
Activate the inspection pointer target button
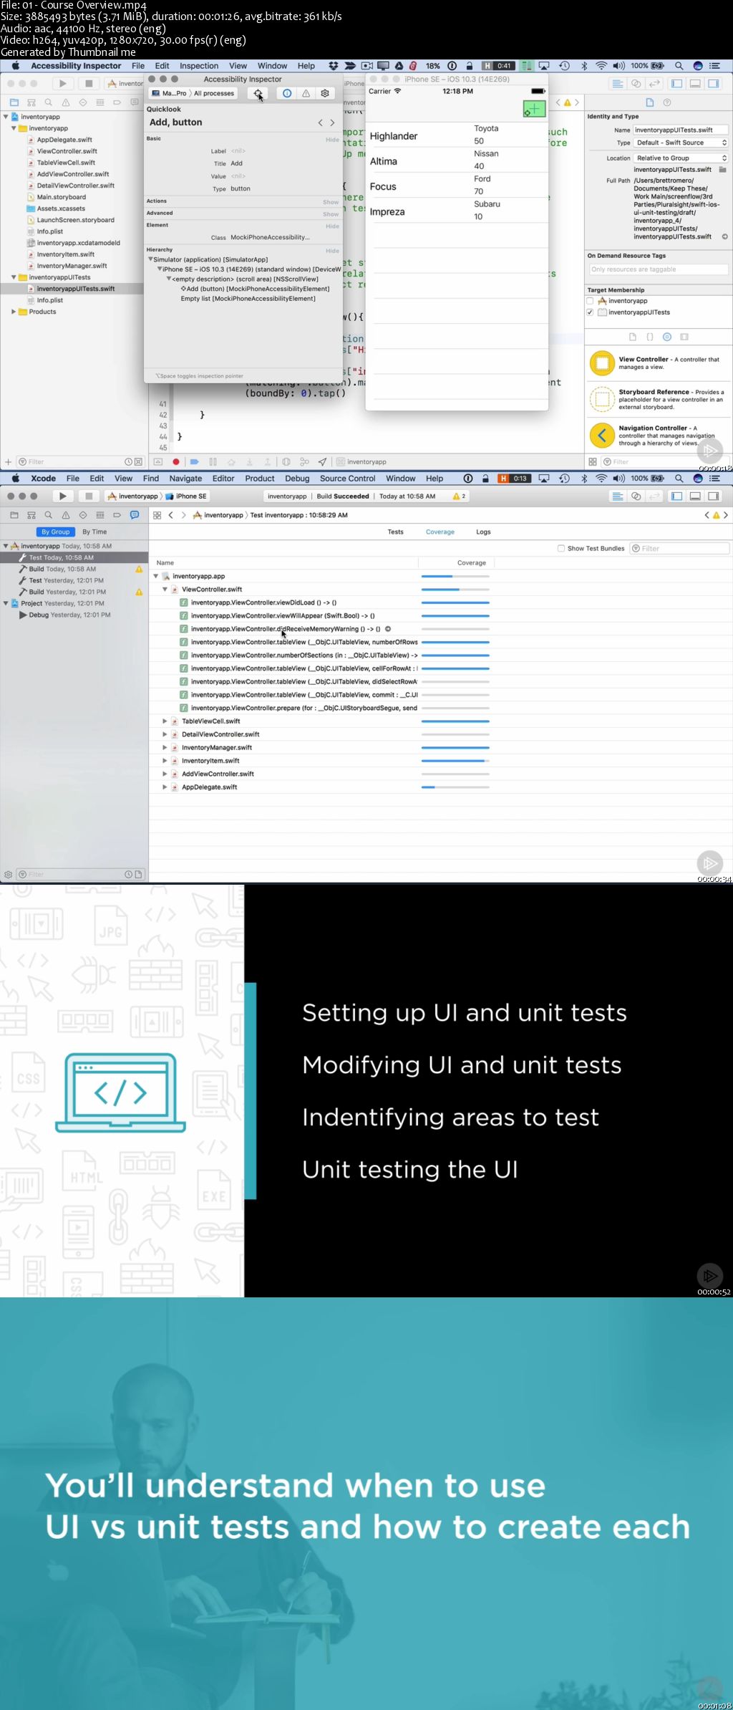[258, 93]
